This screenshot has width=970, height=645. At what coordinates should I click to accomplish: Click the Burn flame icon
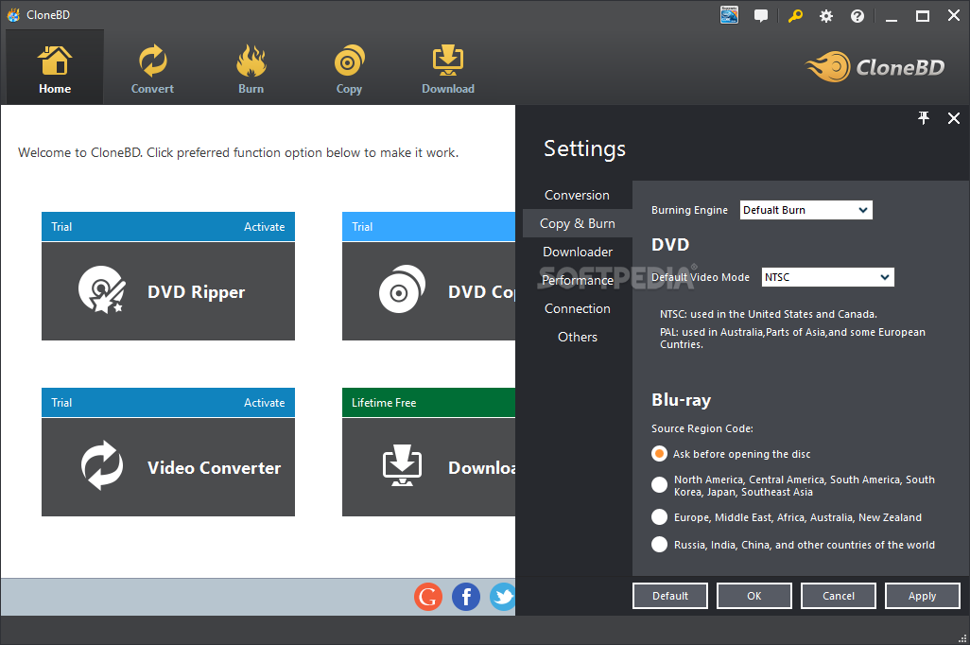(251, 61)
